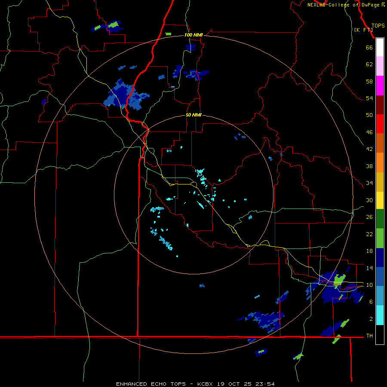This screenshot has width=387, height=387.
Task: Click the 18 legend value
Action: click(x=369, y=251)
